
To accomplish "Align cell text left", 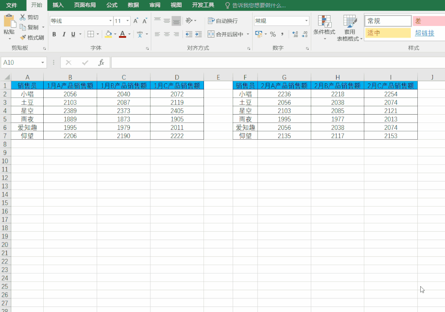I will point(157,34).
